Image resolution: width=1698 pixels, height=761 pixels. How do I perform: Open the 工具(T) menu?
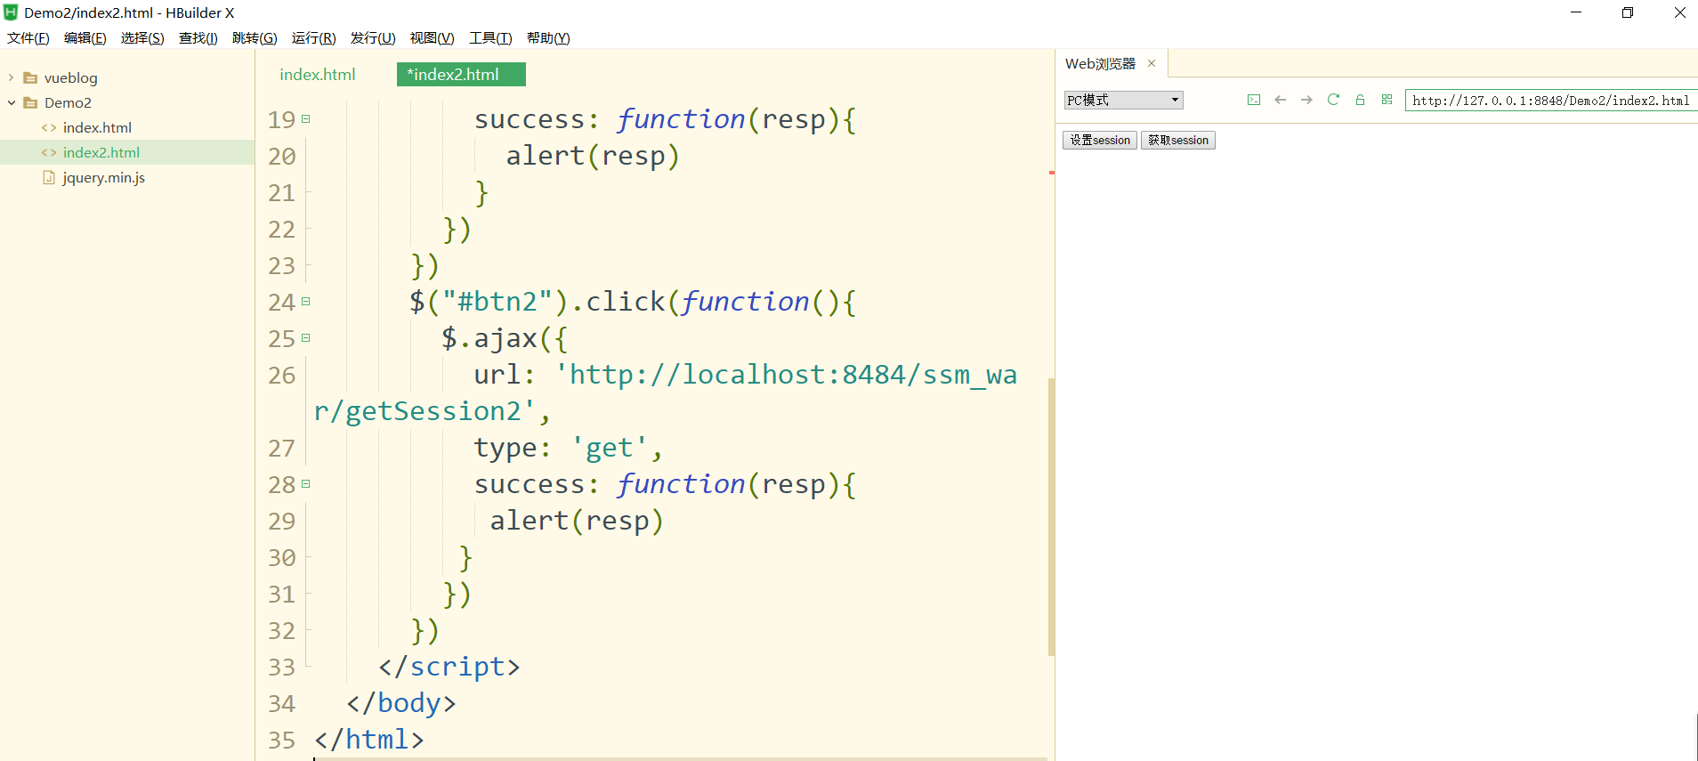click(x=490, y=37)
